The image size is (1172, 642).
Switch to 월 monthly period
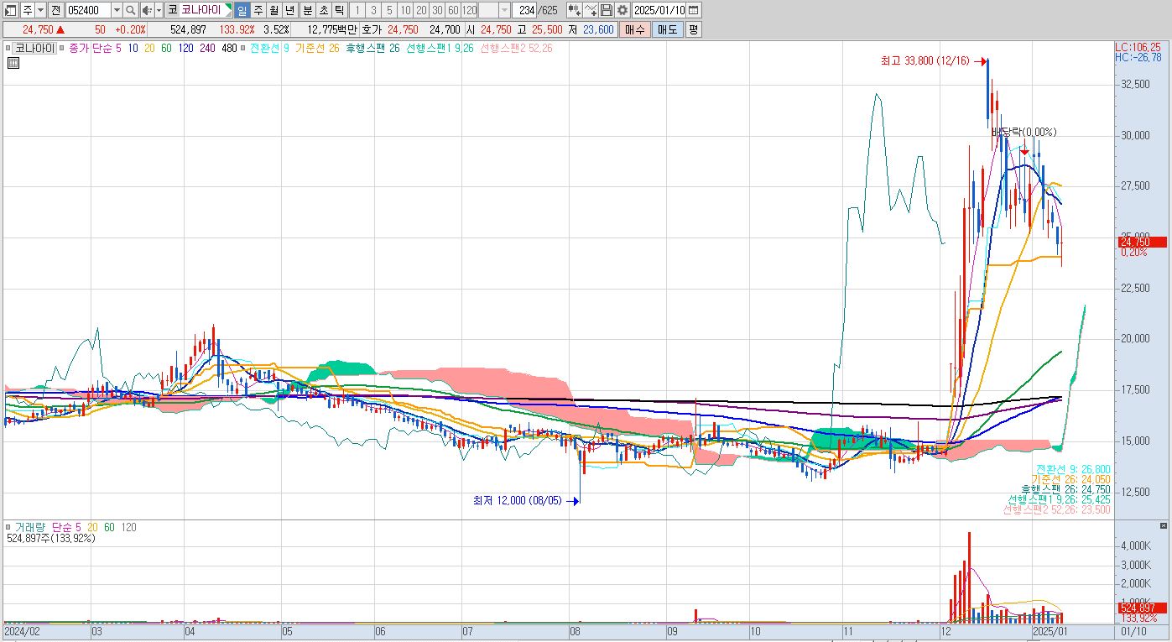[273, 10]
